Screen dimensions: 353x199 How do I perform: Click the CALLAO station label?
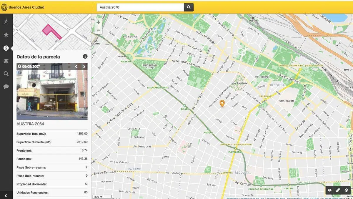(x=288, y=188)
